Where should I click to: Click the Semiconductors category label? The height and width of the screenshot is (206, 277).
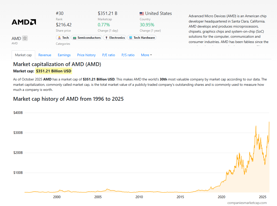click(x=89, y=38)
